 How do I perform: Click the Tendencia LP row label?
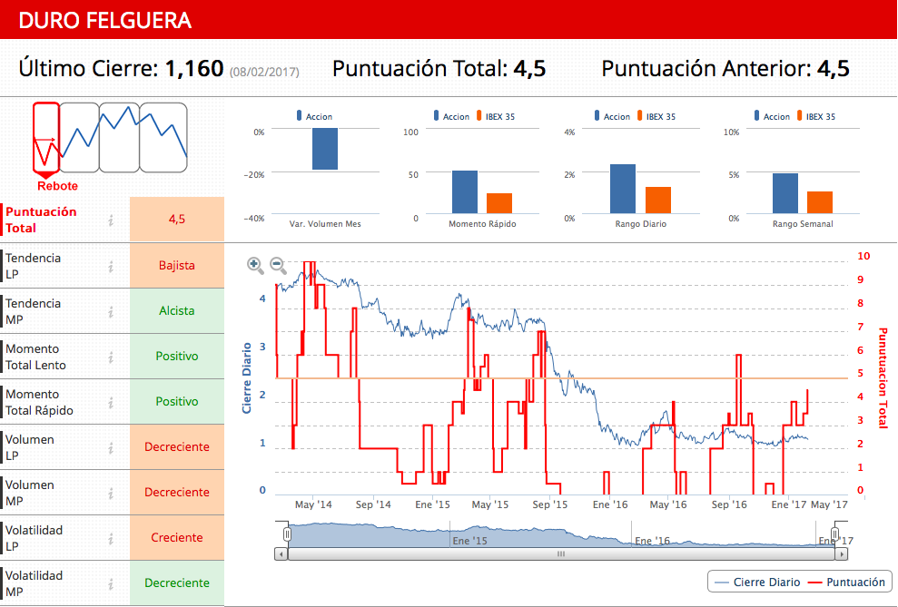pos(34,266)
